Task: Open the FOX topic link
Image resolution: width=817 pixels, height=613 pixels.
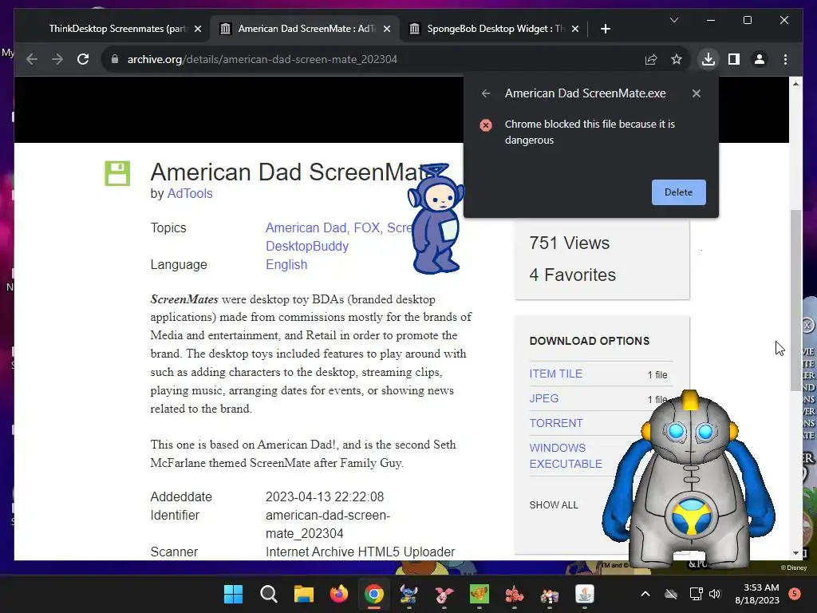Action: pyautogui.click(x=368, y=227)
